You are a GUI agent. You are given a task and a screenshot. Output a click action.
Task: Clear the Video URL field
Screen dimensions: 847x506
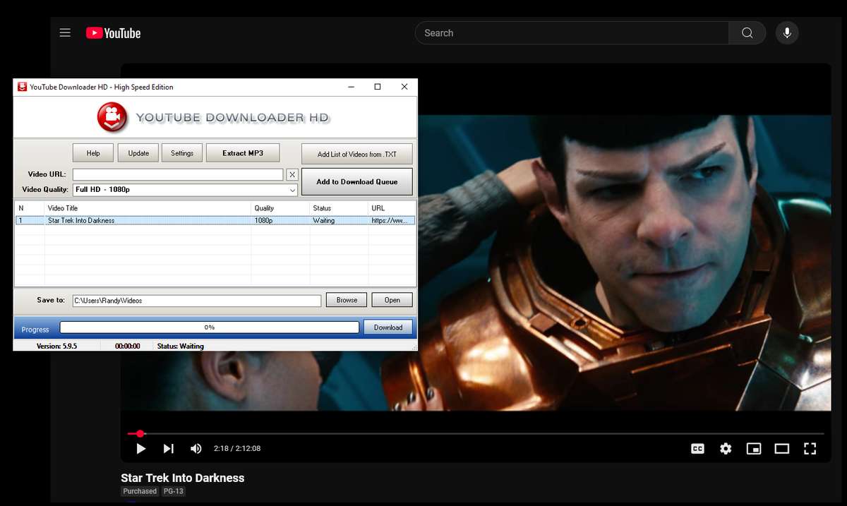coord(292,174)
